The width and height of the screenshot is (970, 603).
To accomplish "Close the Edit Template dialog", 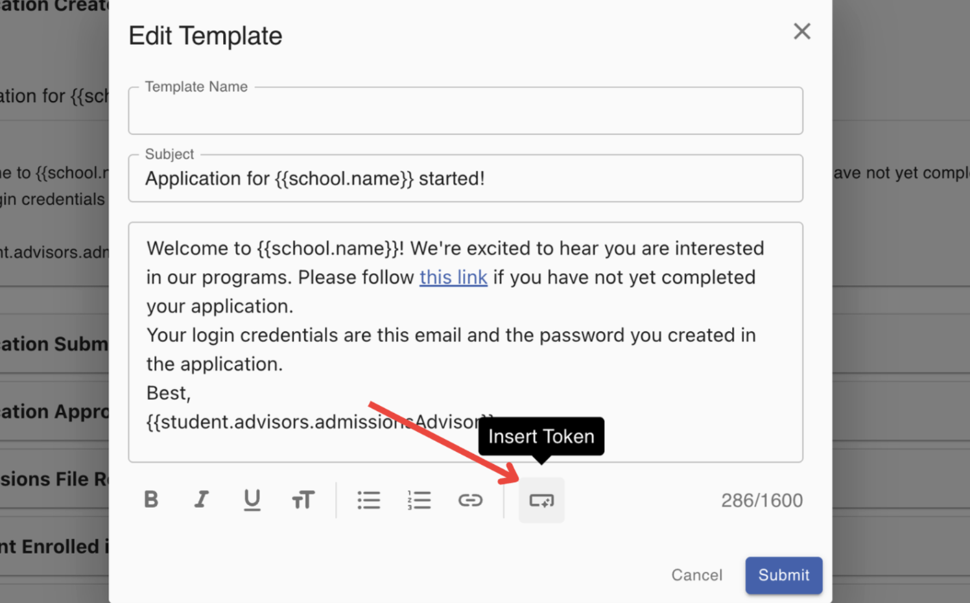I will click(802, 31).
